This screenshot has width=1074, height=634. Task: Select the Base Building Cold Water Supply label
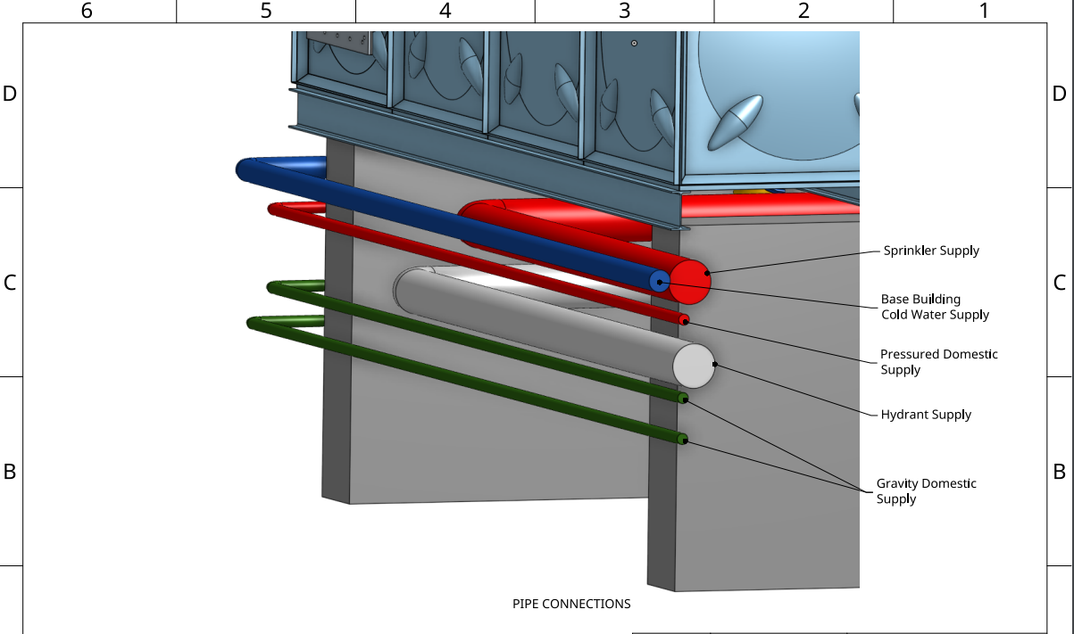[935, 307]
